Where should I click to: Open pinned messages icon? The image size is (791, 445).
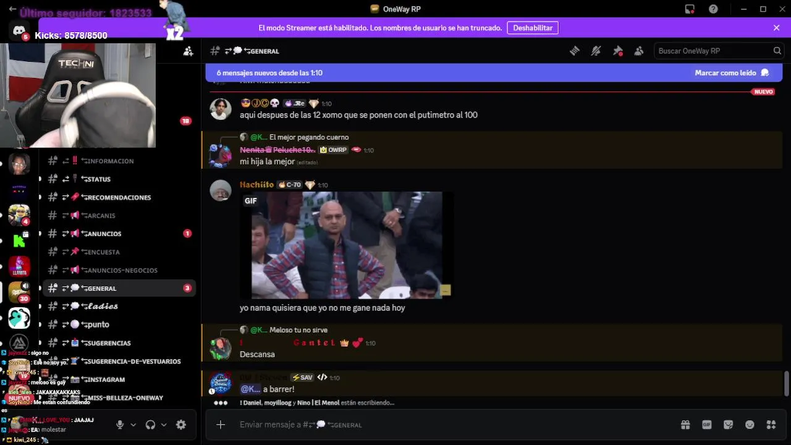pyautogui.click(x=617, y=51)
